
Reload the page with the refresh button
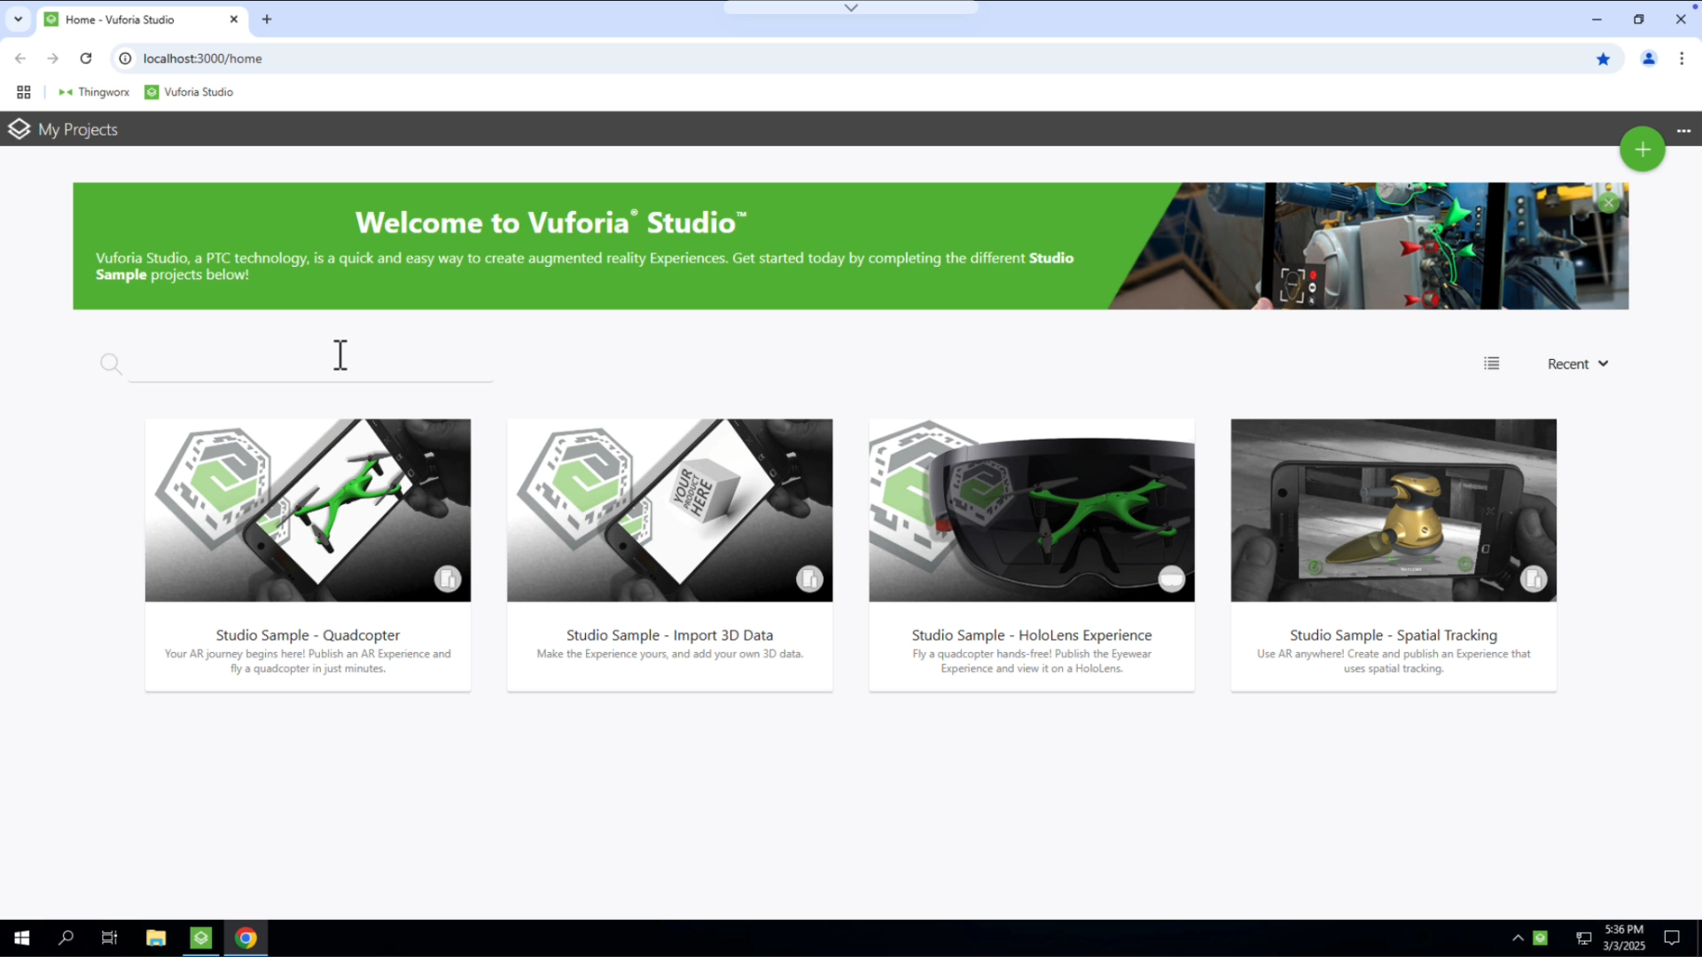[x=86, y=58]
